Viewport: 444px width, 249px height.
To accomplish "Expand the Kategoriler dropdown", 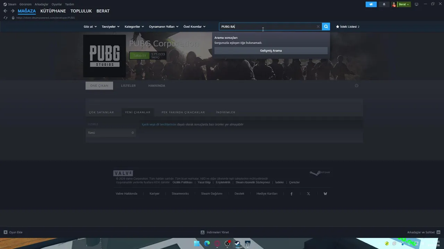I will pyautogui.click(x=134, y=27).
